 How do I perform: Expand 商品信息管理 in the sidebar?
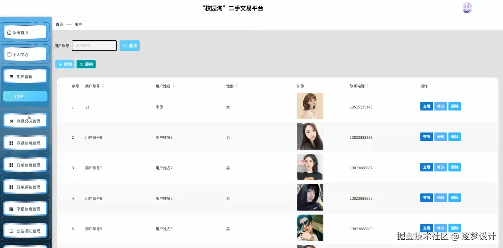(25, 143)
